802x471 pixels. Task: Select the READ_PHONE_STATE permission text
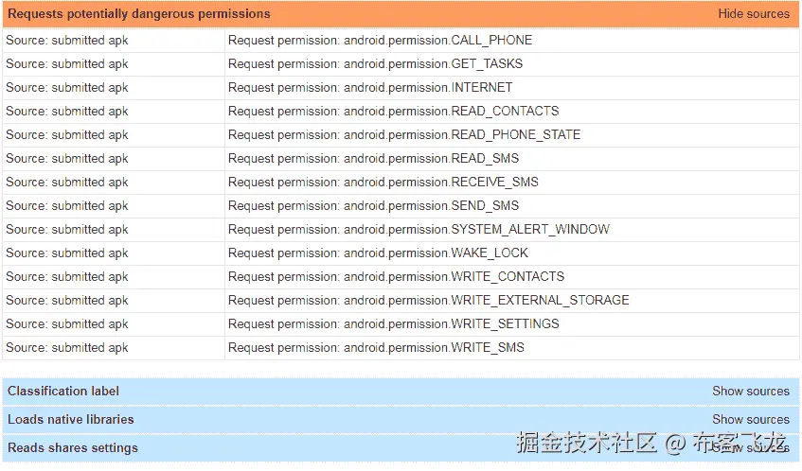tap(404, 135)
